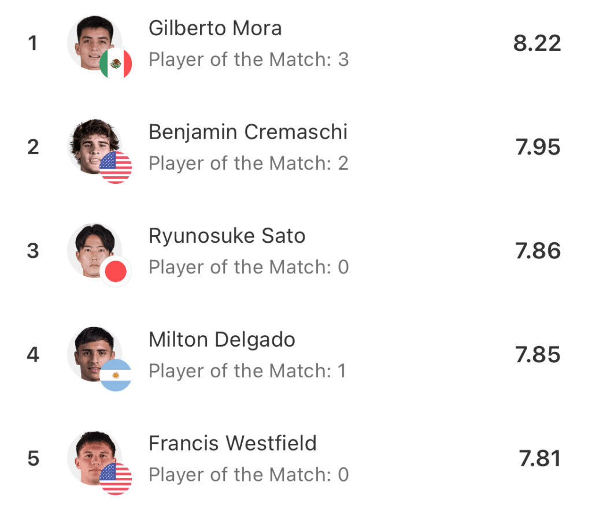
Task: Click the Argentina flag badge beside Milton Delgado
Action: [x=116, y=375]
